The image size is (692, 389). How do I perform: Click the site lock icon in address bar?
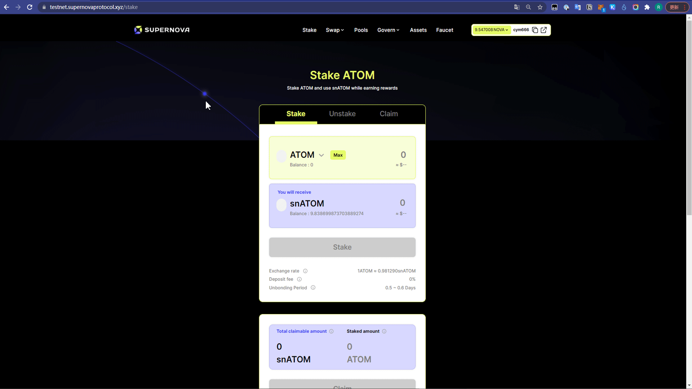44,7
